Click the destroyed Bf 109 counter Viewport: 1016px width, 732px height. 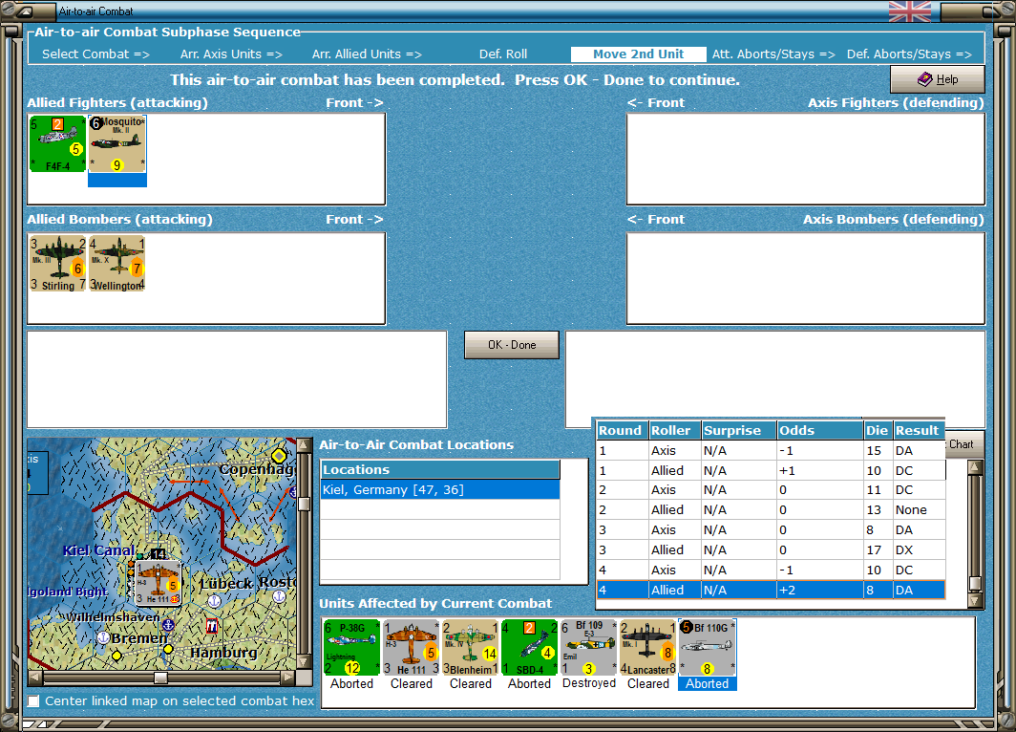(x=589, y=648)
